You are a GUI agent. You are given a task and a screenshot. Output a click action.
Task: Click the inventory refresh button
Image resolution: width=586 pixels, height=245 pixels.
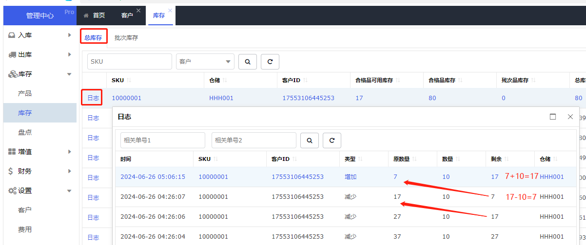tap(270, 62)
